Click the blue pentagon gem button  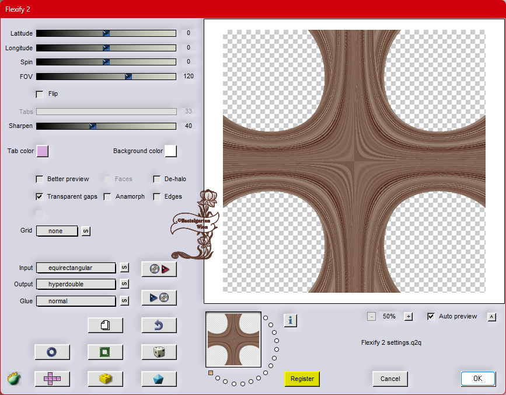click(x=159, y=379)
